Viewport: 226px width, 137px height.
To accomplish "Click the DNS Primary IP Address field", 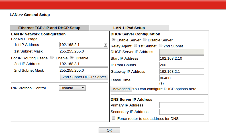I will 182,105.
